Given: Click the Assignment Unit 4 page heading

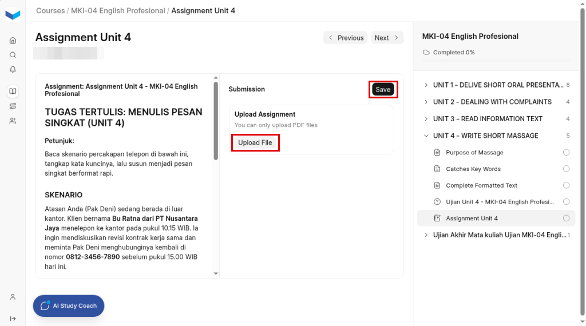Looking at the screenshot, I should 83,37.
